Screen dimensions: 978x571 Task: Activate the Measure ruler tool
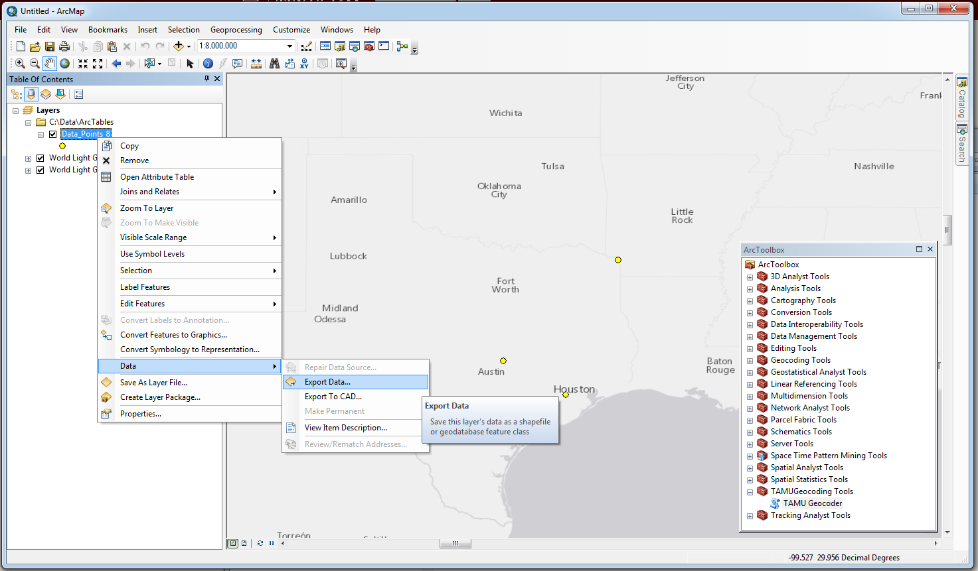point(256,64)
